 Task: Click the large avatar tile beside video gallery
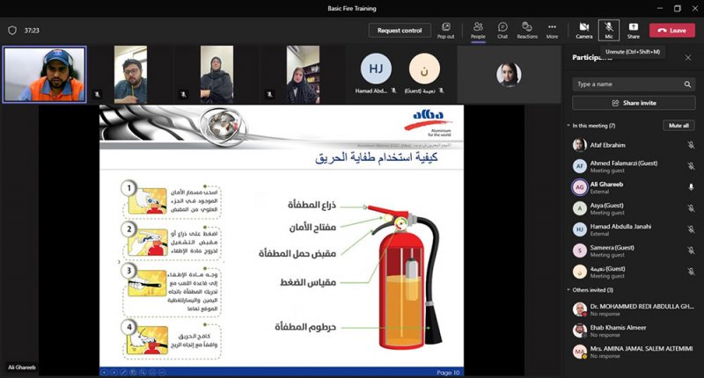tap(509, 75)
